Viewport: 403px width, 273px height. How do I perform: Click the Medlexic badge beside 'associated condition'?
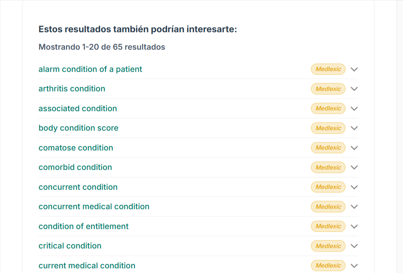click(328, 109)
